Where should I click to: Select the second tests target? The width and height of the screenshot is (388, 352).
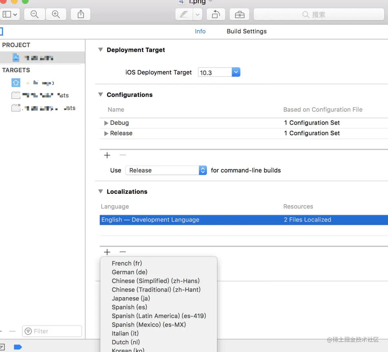[44, 108]
